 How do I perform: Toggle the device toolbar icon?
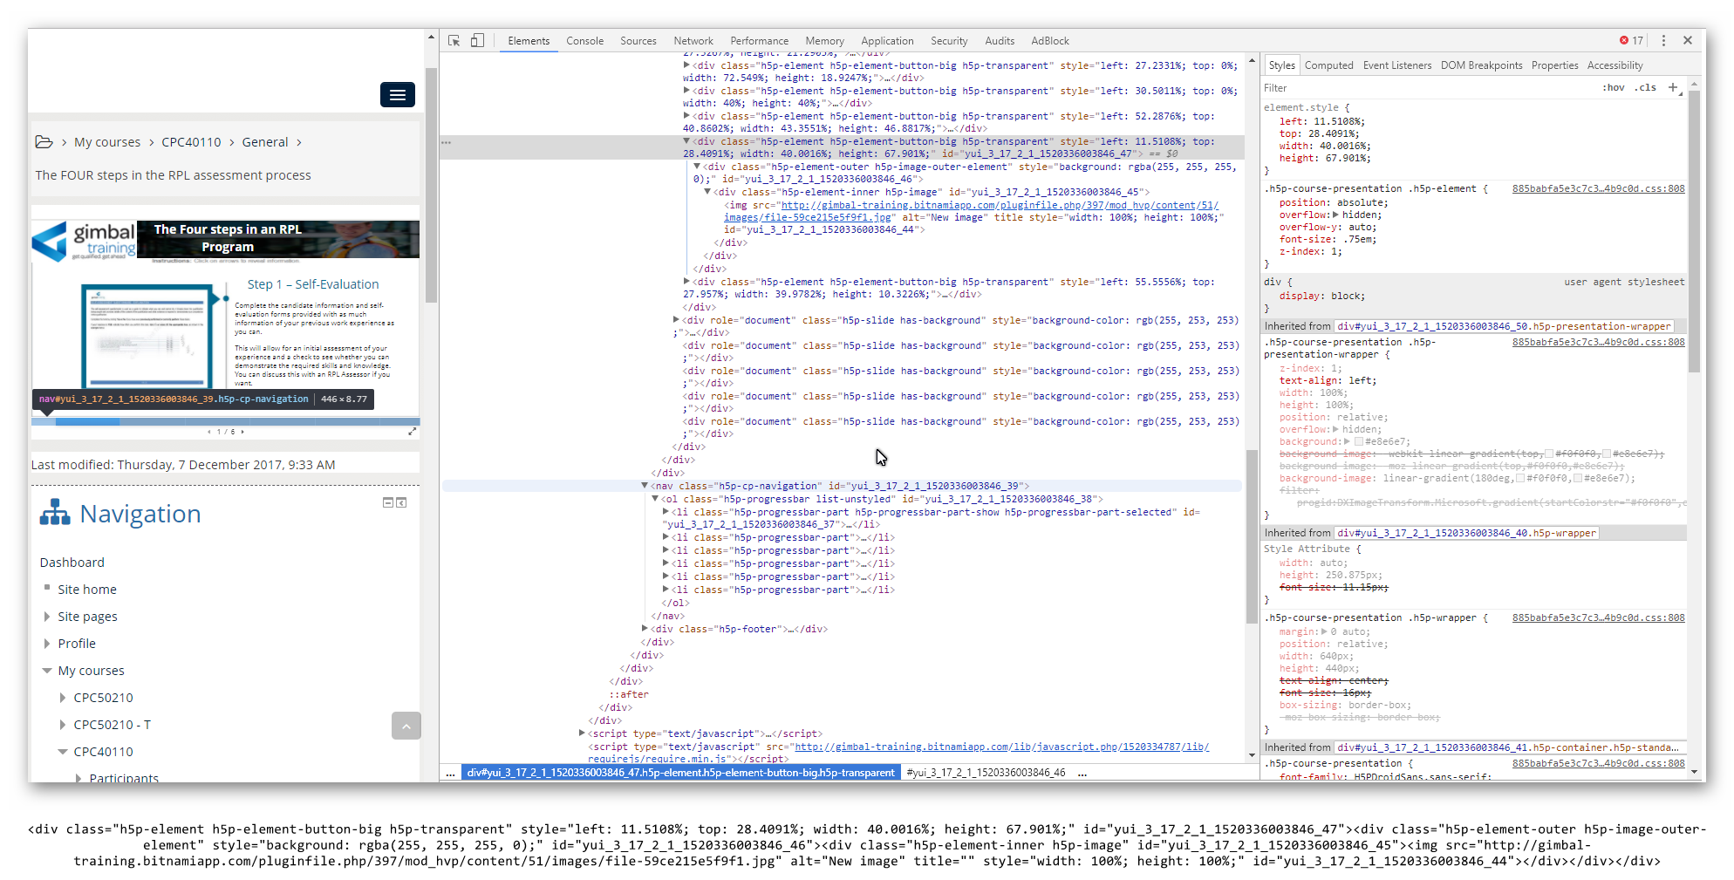click(x=477, y=41)
